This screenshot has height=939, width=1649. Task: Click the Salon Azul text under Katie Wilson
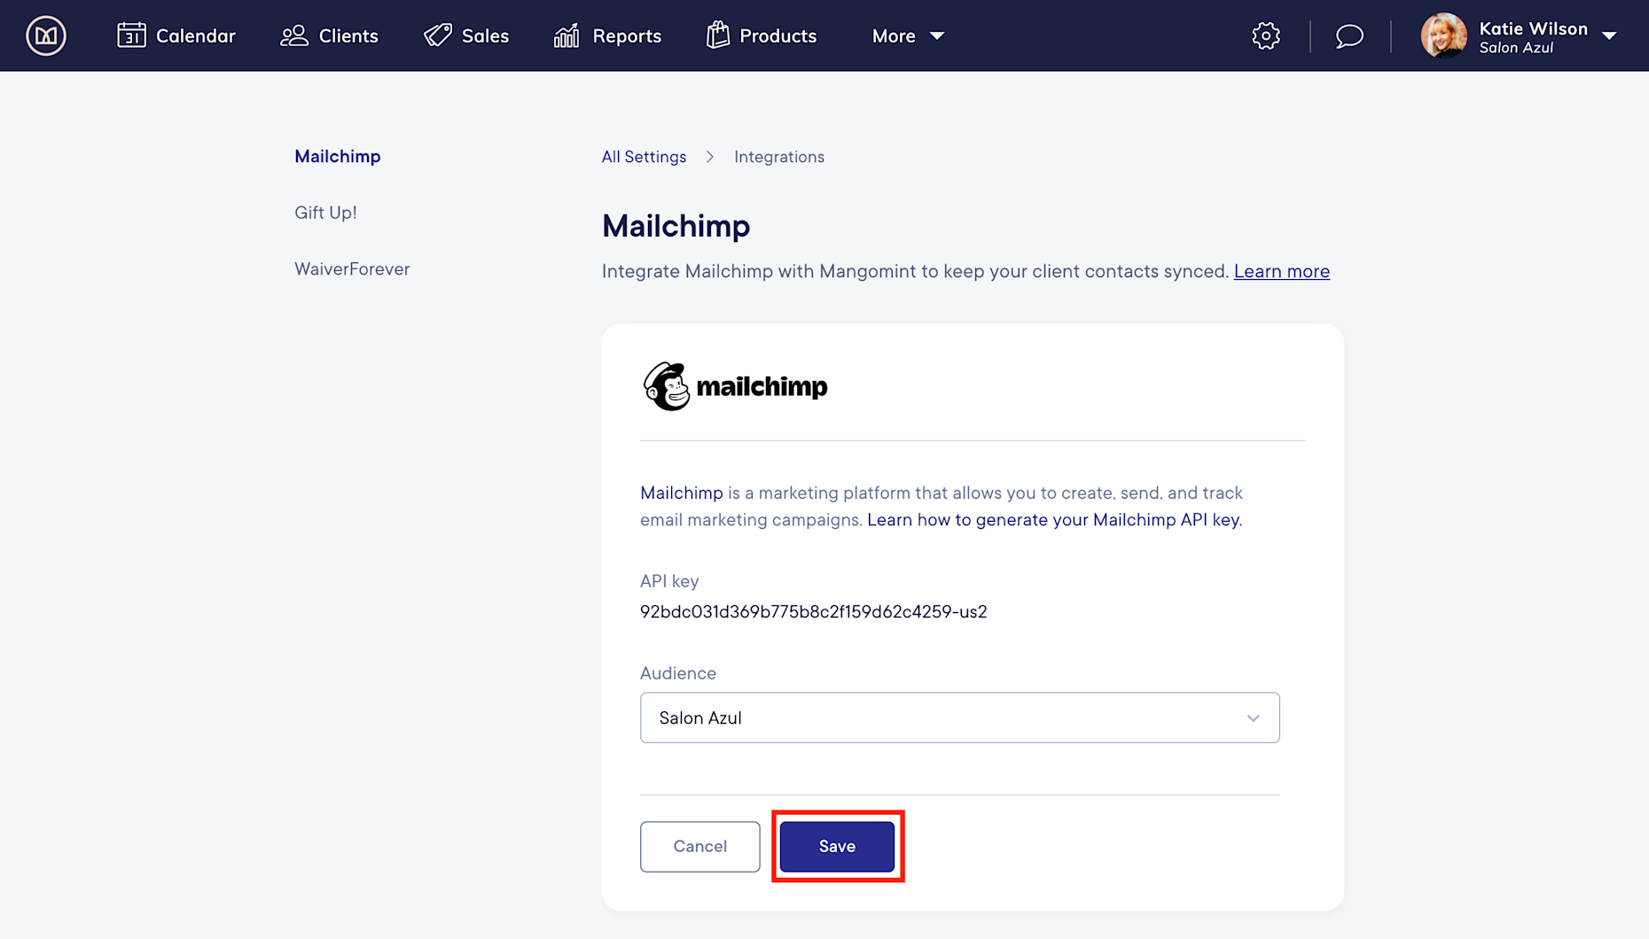click(x=1516, y=48)
